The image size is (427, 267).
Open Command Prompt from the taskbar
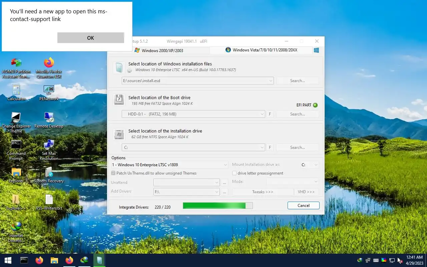[24, 260]
